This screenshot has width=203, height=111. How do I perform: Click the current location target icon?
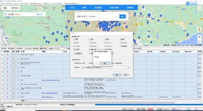6,15
